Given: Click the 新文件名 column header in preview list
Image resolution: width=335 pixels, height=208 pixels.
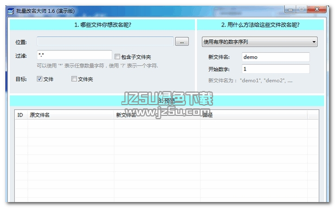Looking at the screenshot, I should 157,115.
